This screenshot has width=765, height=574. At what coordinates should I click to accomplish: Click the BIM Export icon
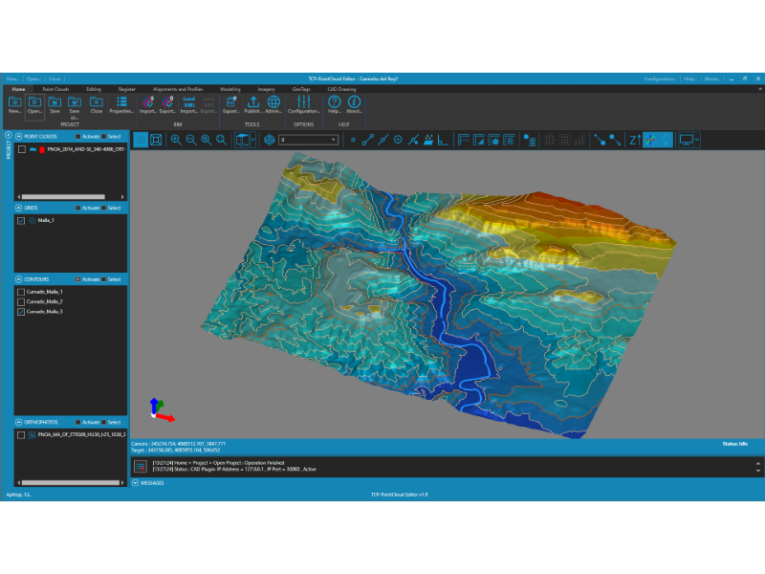click(x=167, y=101)
